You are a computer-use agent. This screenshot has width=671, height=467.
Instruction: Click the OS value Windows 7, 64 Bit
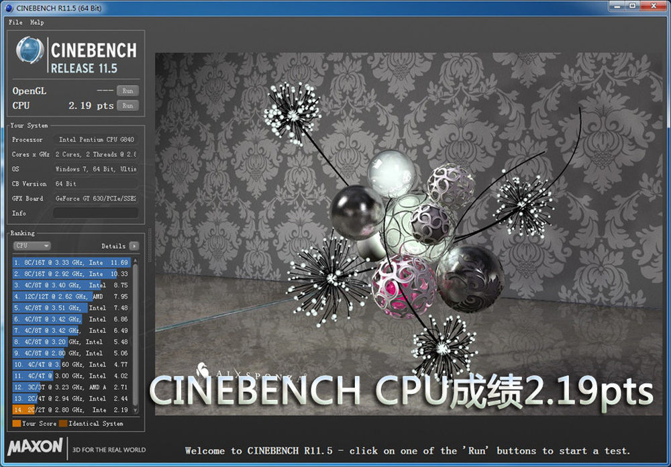(x=96, y=169)
